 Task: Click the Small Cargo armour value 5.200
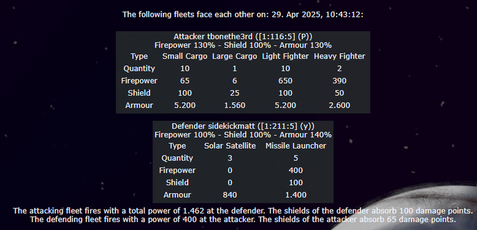click(x=184, y=106)
